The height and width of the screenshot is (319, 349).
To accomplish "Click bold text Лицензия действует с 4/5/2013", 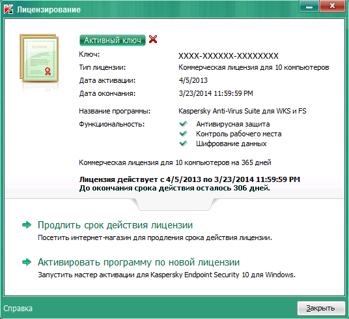I will [x=189, y=179].
